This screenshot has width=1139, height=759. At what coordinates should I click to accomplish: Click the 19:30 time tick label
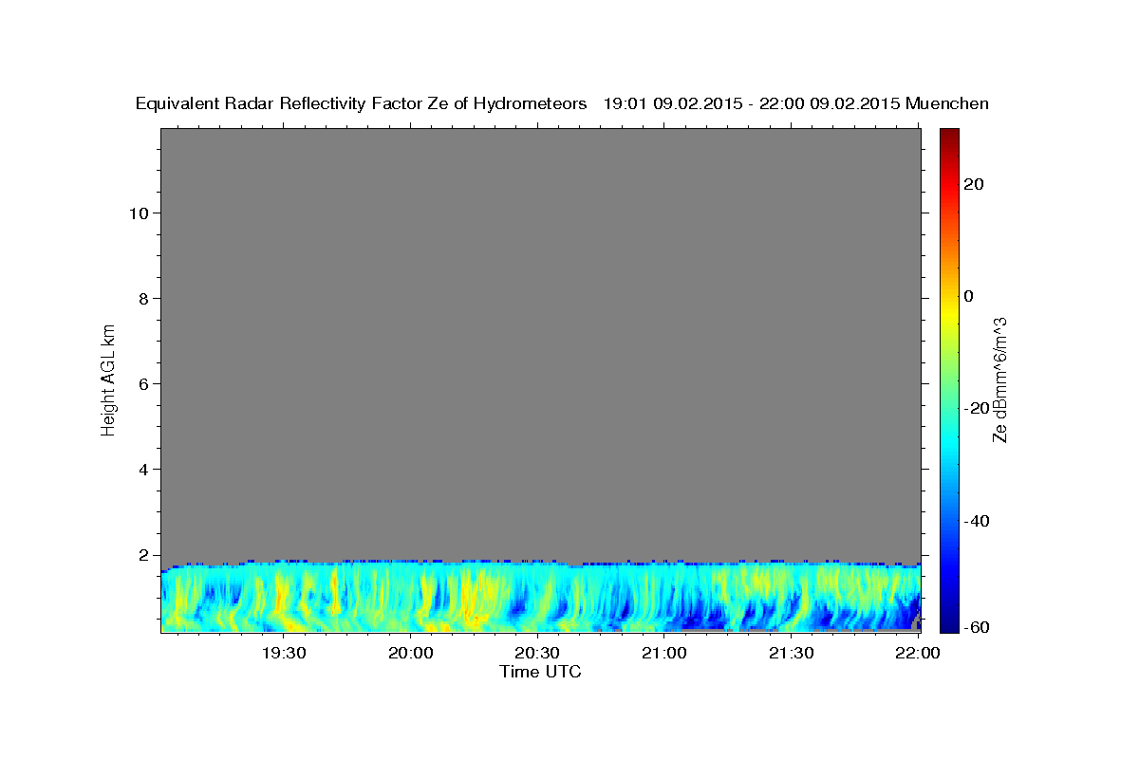pyautogui.click(x=285, y=653)
